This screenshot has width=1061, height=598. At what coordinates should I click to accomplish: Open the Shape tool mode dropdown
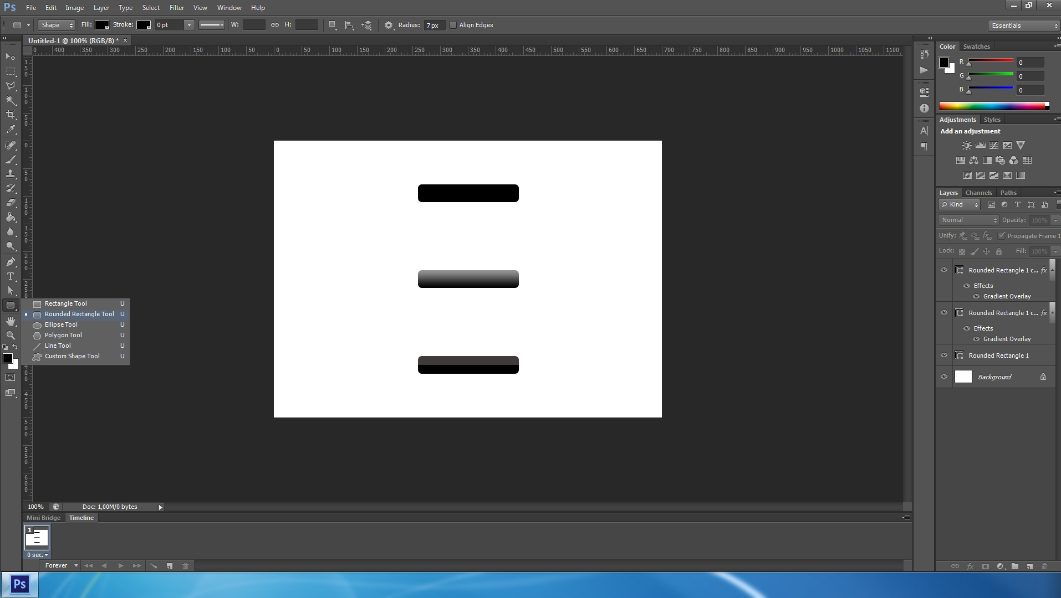coord(57,25)
